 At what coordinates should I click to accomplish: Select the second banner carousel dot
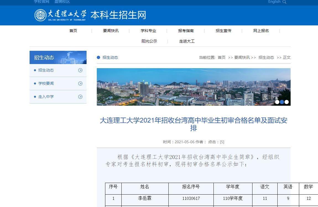pyautogui.click(x=282, y=102)
